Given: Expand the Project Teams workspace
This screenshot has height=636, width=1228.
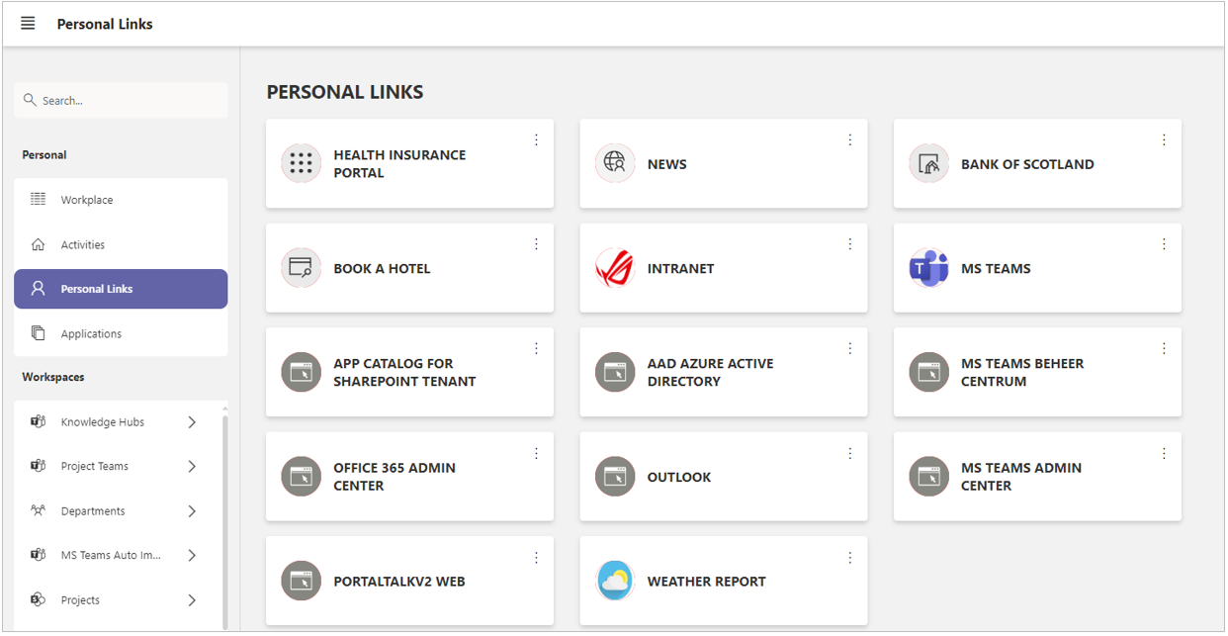Looking at the screenshot, I should tap(192, 467).
